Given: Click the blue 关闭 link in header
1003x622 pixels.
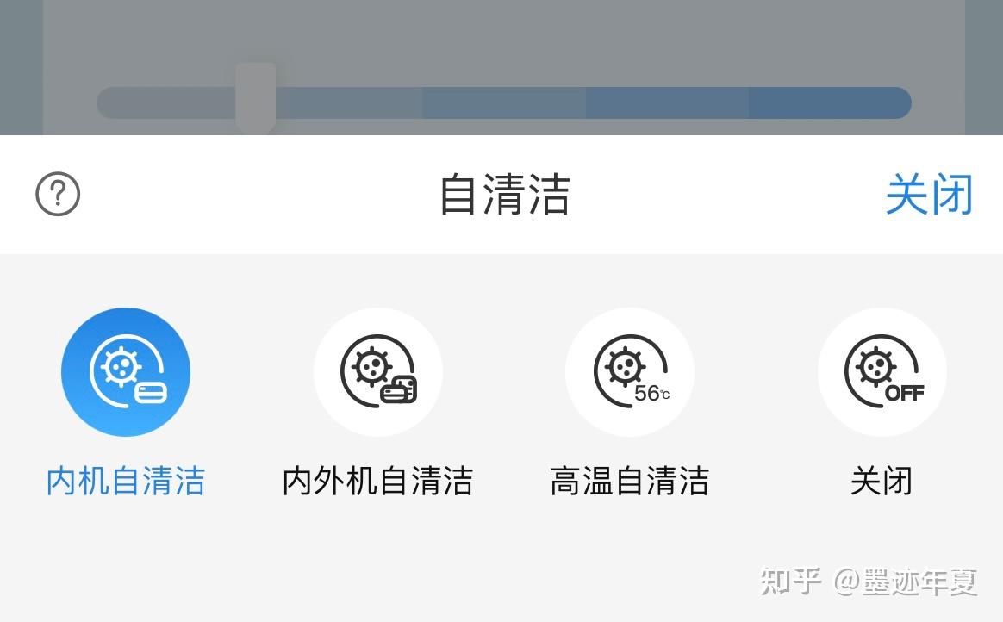Looking at the screenshot, I should [930, 194].
